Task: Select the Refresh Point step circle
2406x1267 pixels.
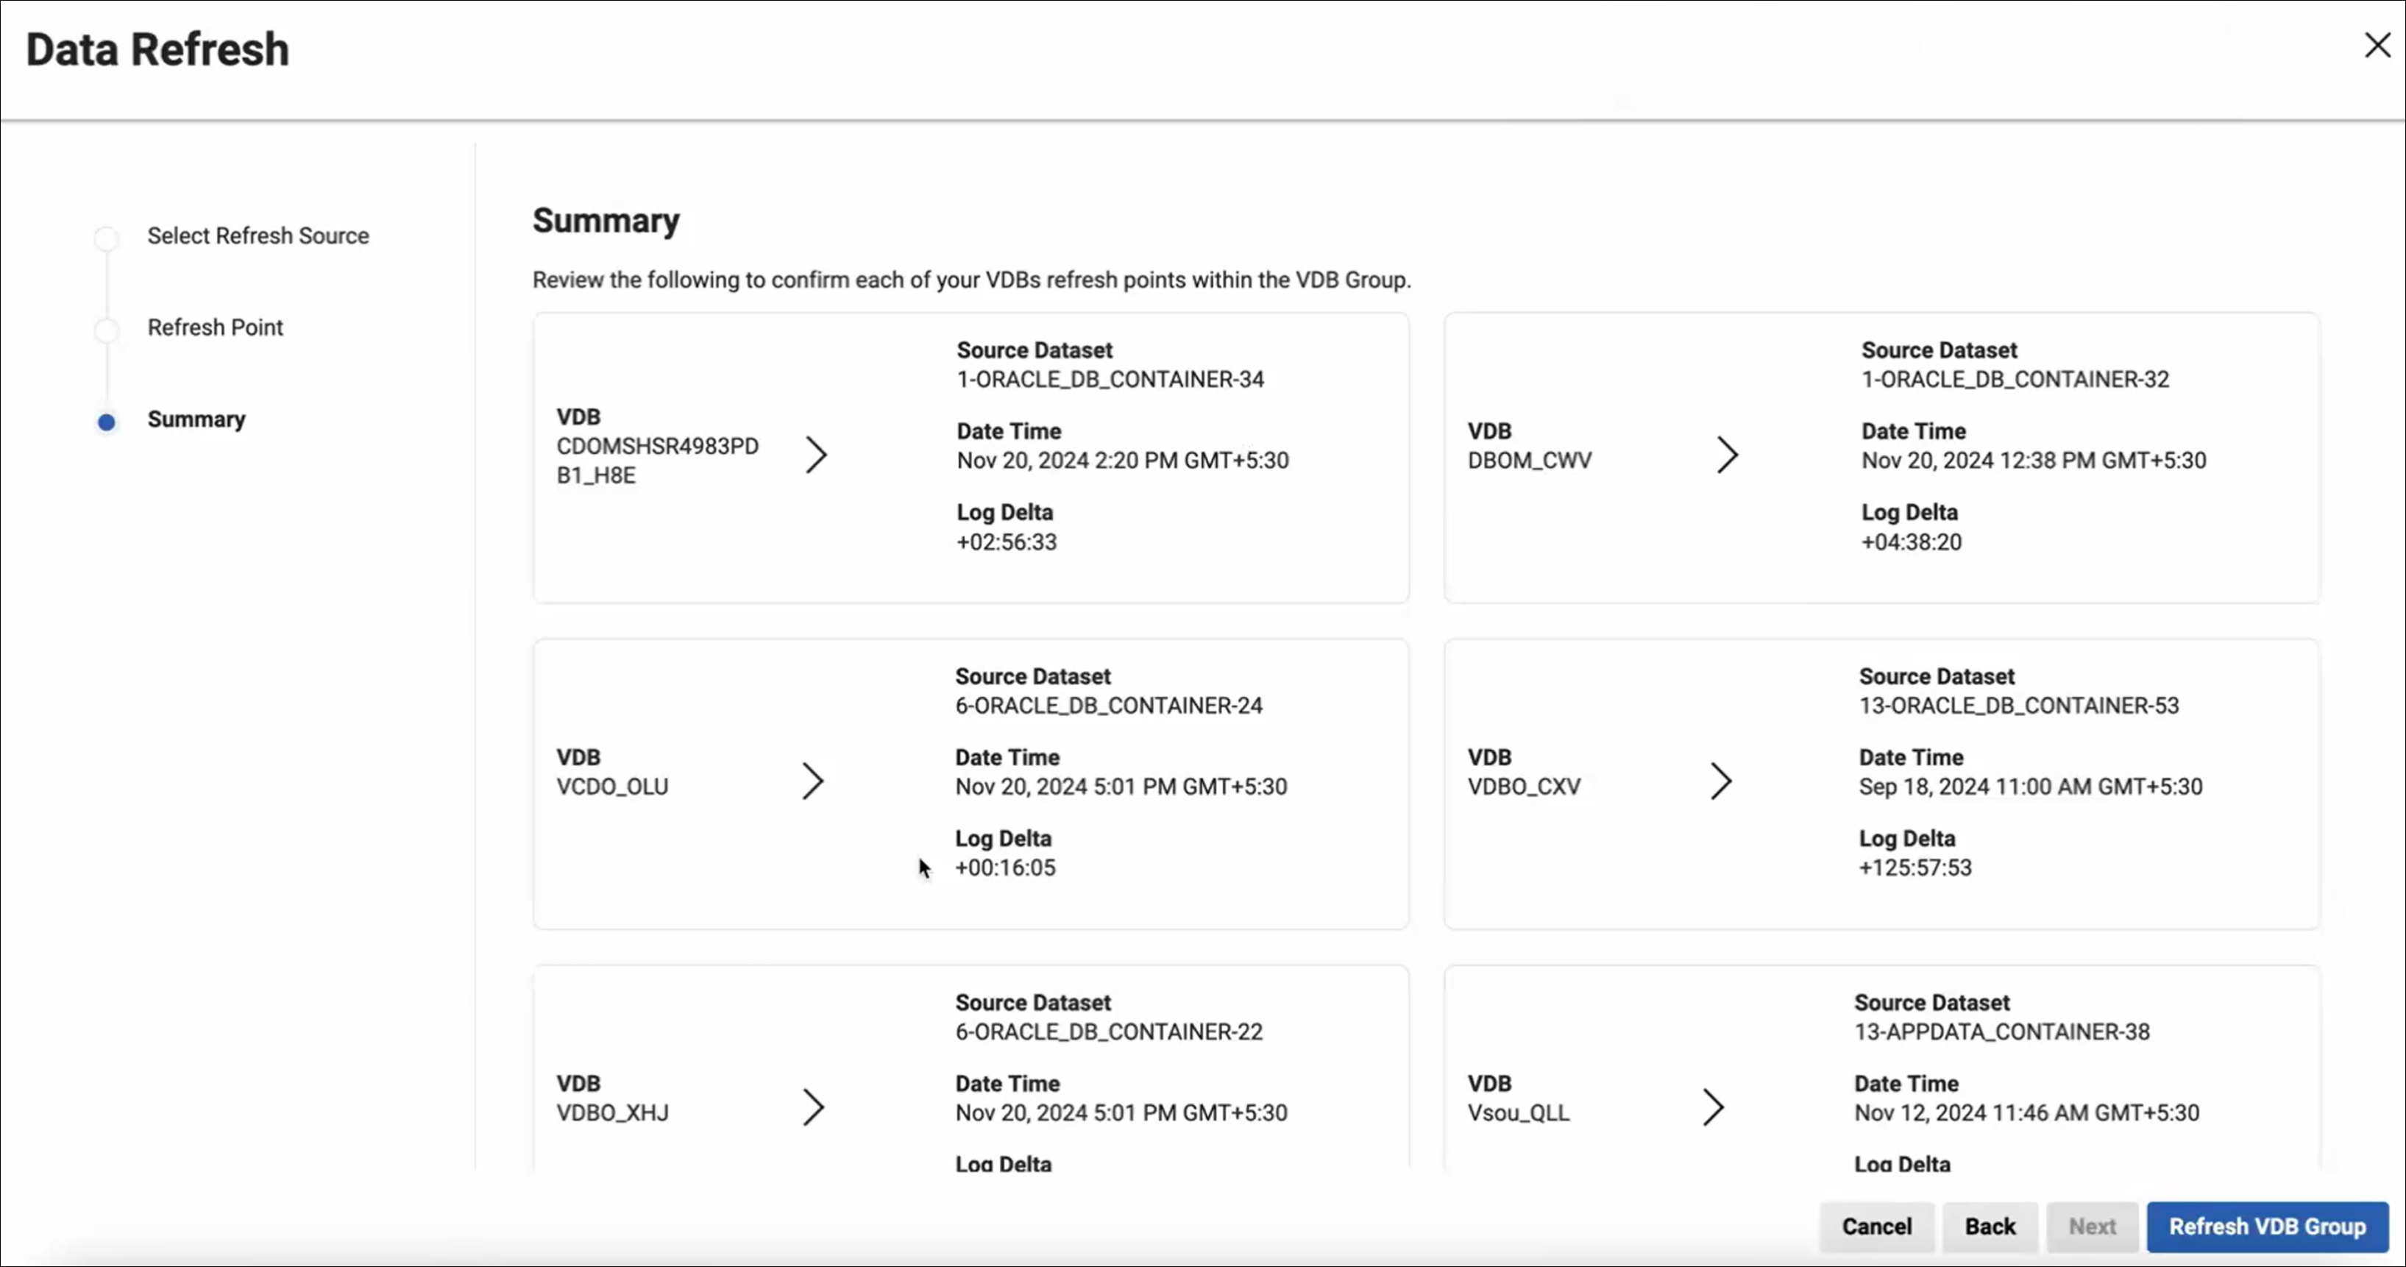Action: (107, 330)
